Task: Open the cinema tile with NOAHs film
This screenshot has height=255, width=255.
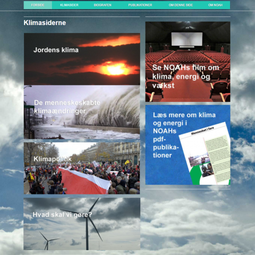Action: [188, 62]
